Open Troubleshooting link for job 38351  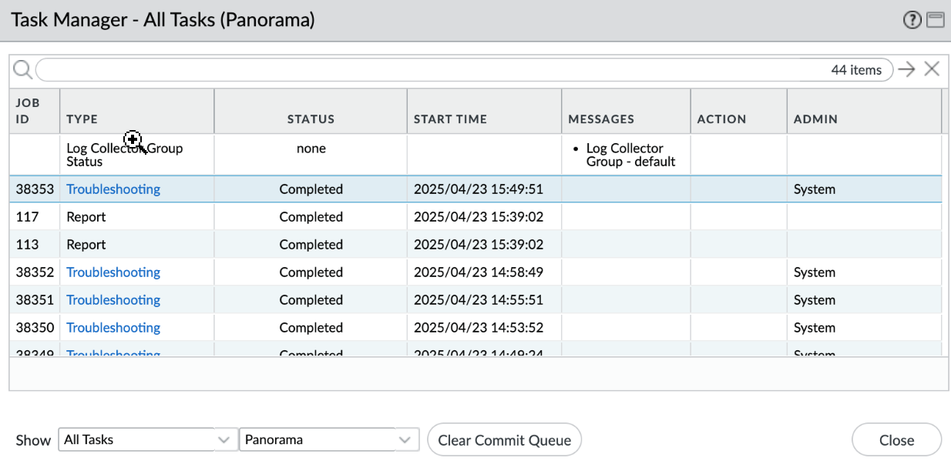click(x=113, y=300)
